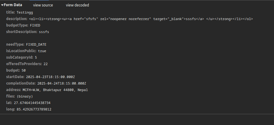
Task: Select the needType FIXED_DATE value
Action: tap(36, 44)
